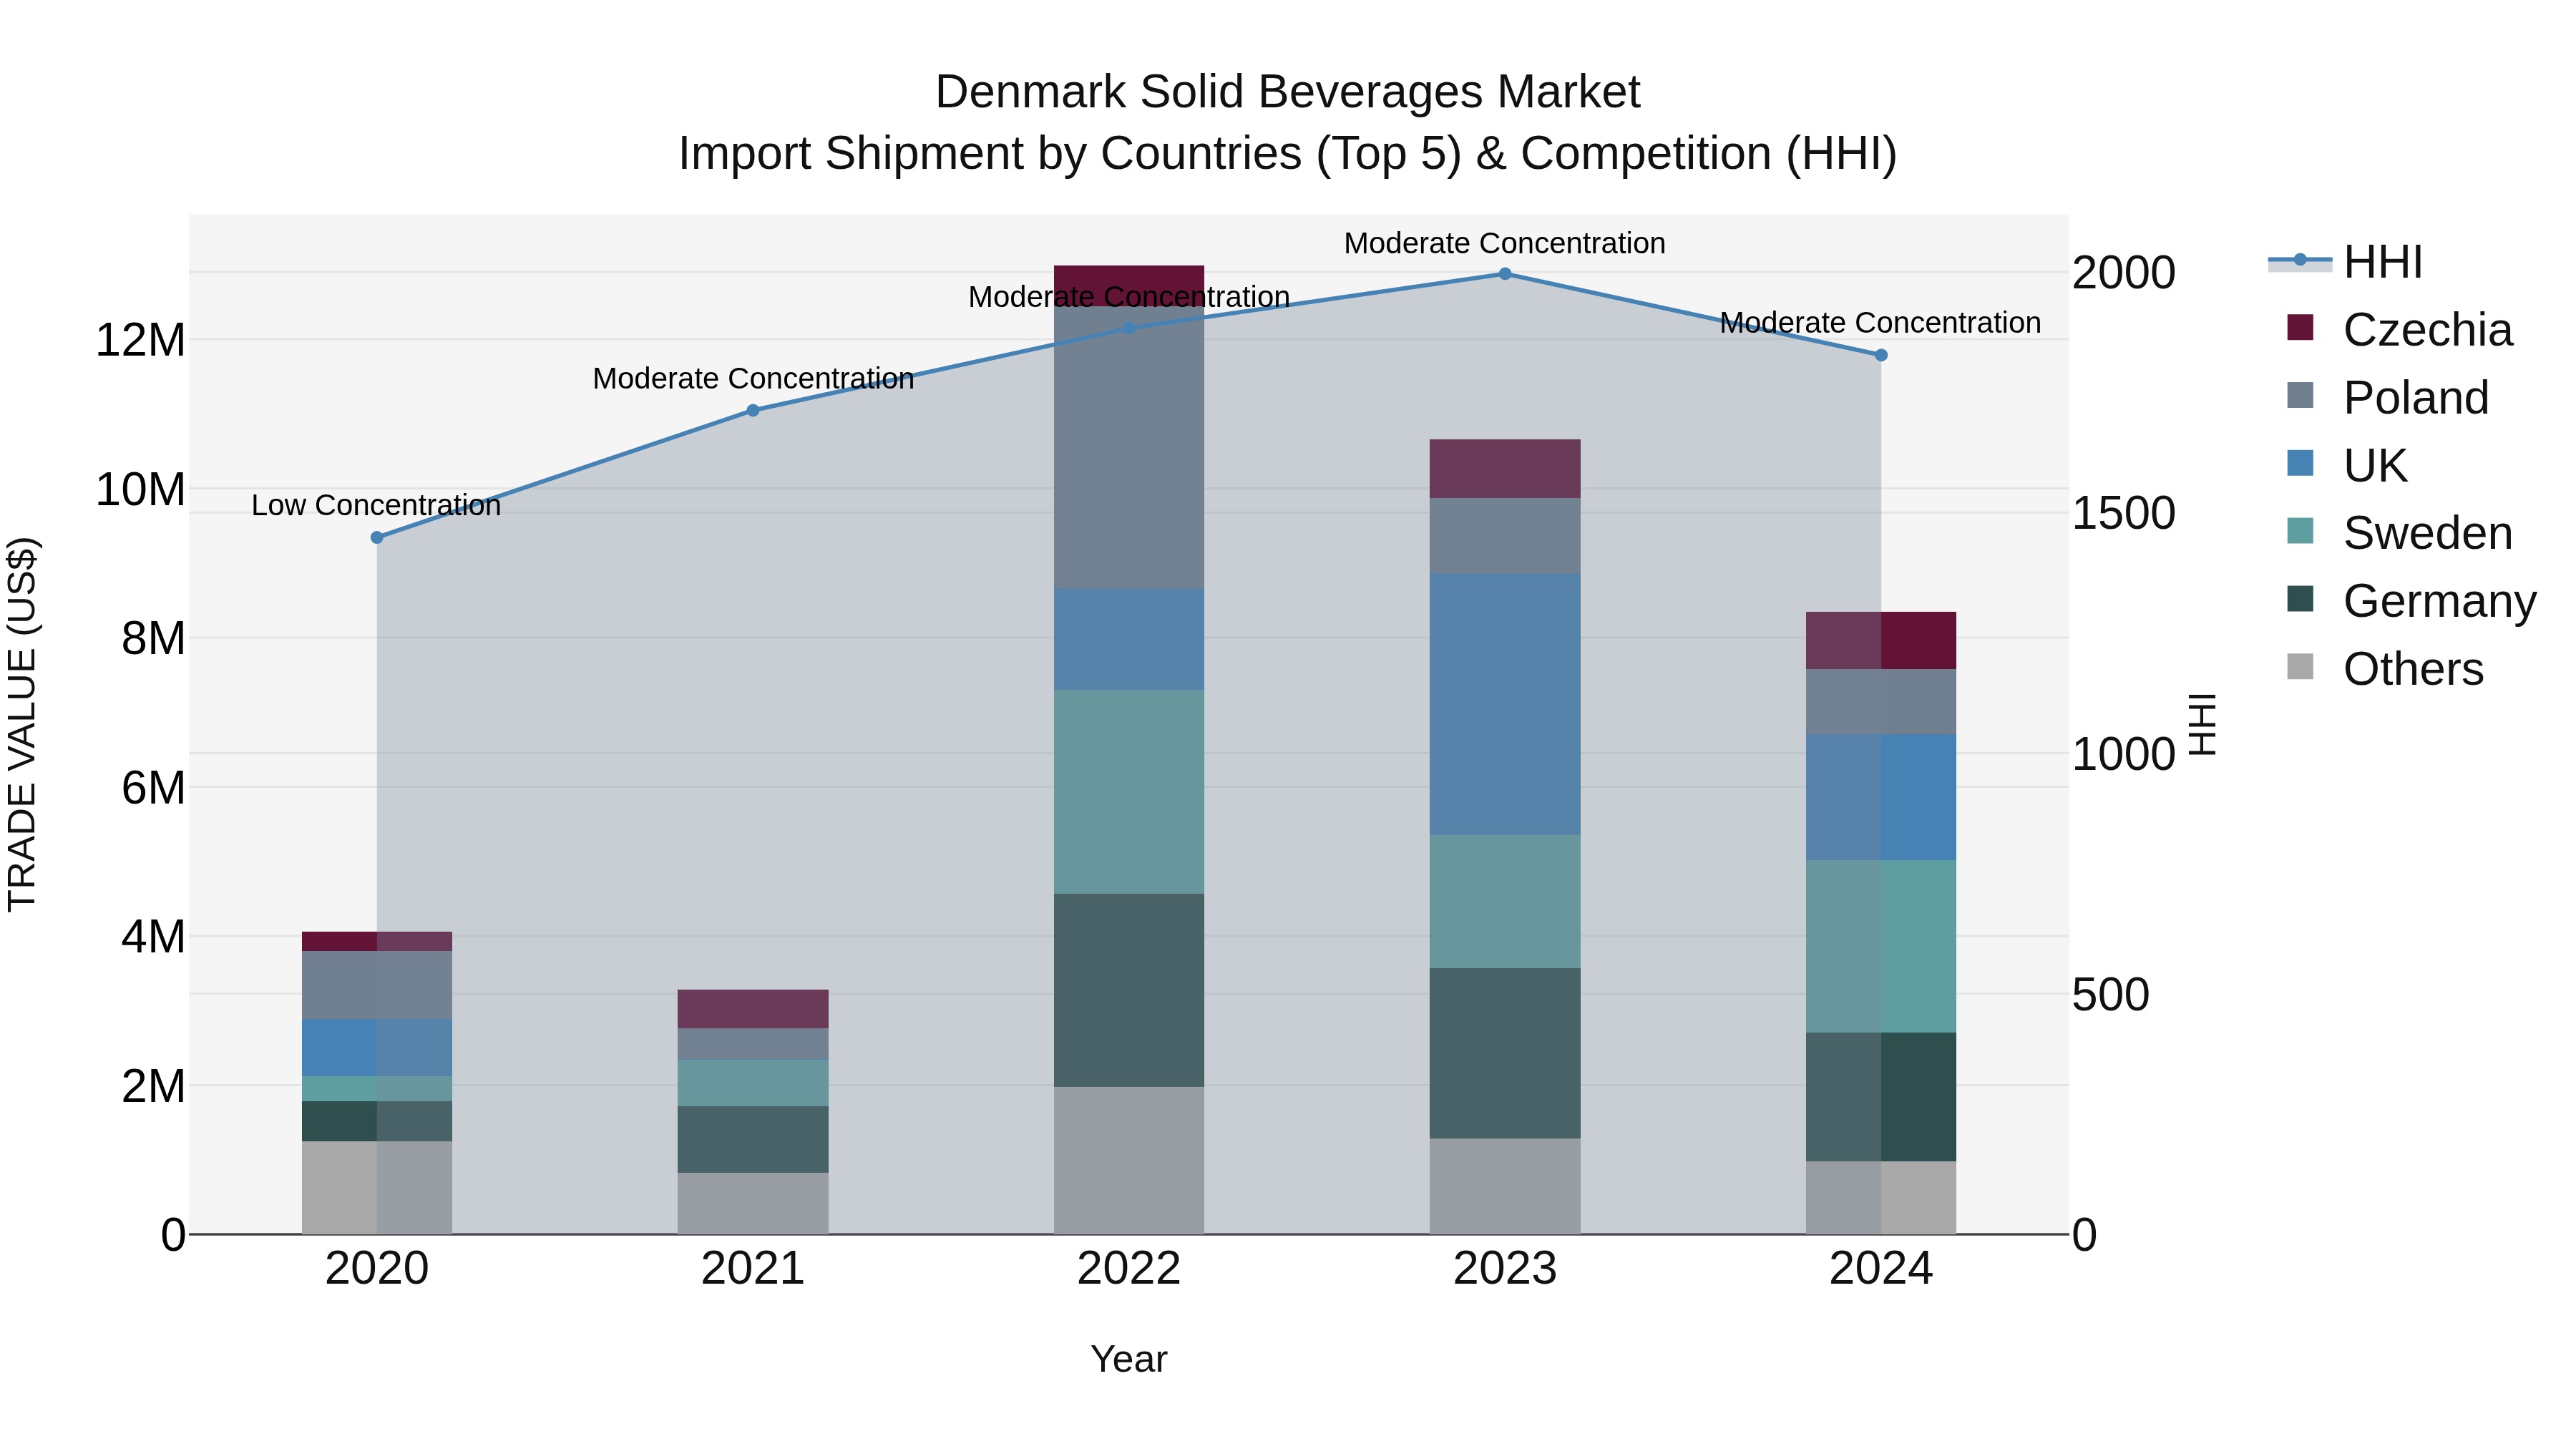Click the Others segment of 2022 bar
This screenshot has height=1449, width=2576.
1129,1160
